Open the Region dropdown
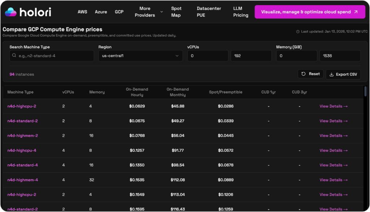370x212 pixels. click(x=140, y=56)
